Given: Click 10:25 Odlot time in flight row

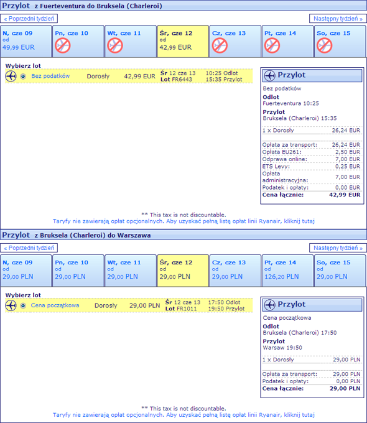Looking at the screenshot, I should point(222,73).
